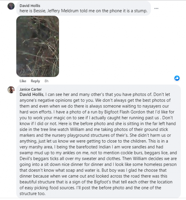Open the three-dot comment options menu
186x200 pixels.
tap(156, 8)
